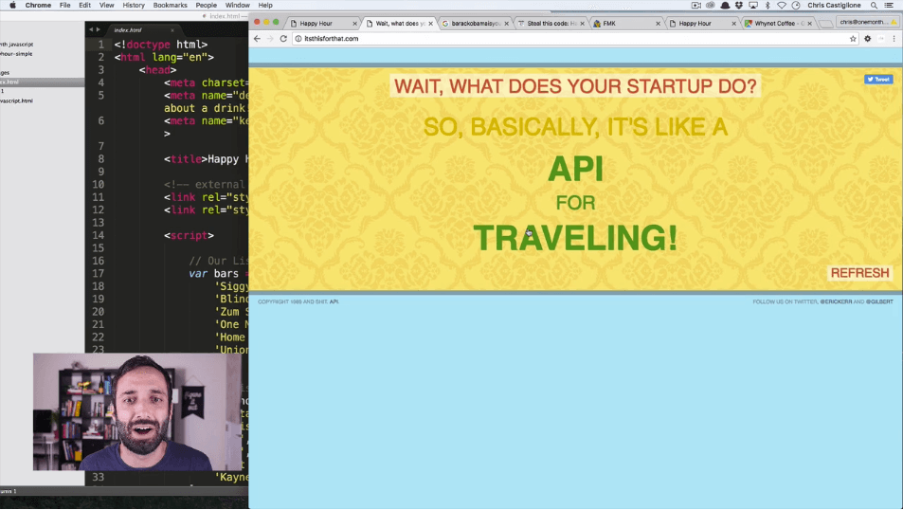Click the Wi-Fi menu bar icon

point(782,5)
